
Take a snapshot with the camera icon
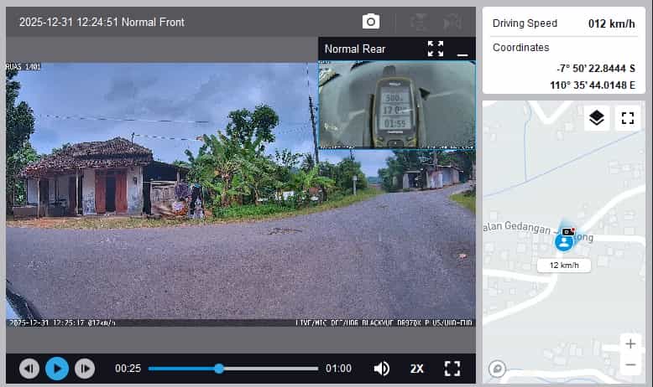click(x=371, y=22)
